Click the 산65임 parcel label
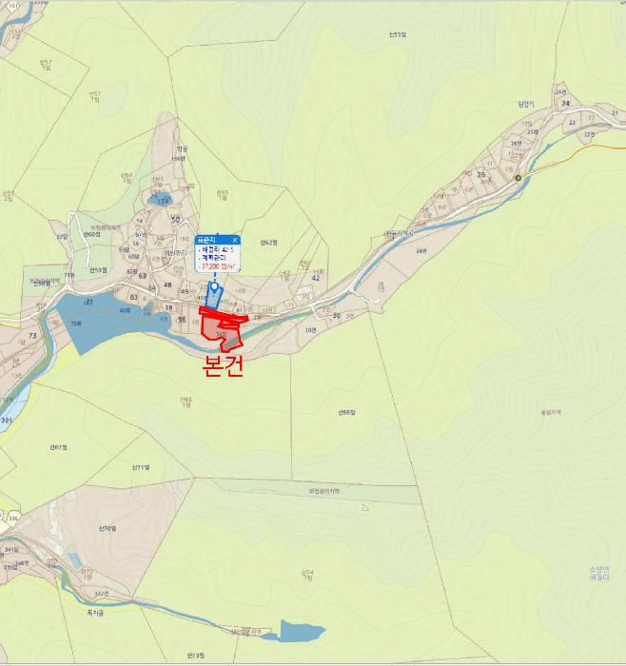The image size is (626, 666). pos(346,412)
